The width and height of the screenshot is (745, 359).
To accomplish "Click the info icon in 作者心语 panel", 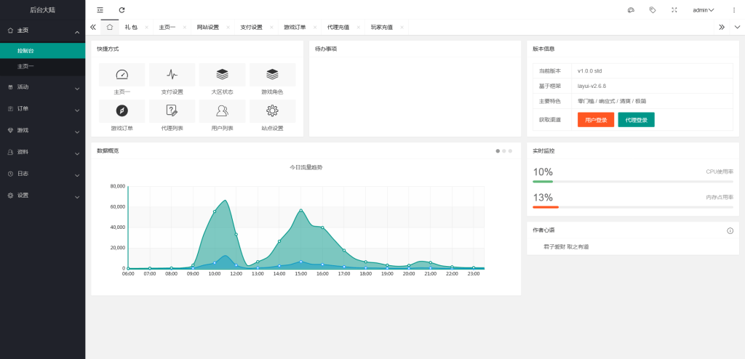I will point(730,230).
